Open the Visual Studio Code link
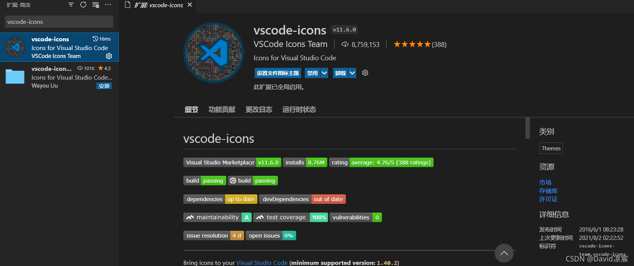The width and height of the screenshot is (634, 266). 262,263
